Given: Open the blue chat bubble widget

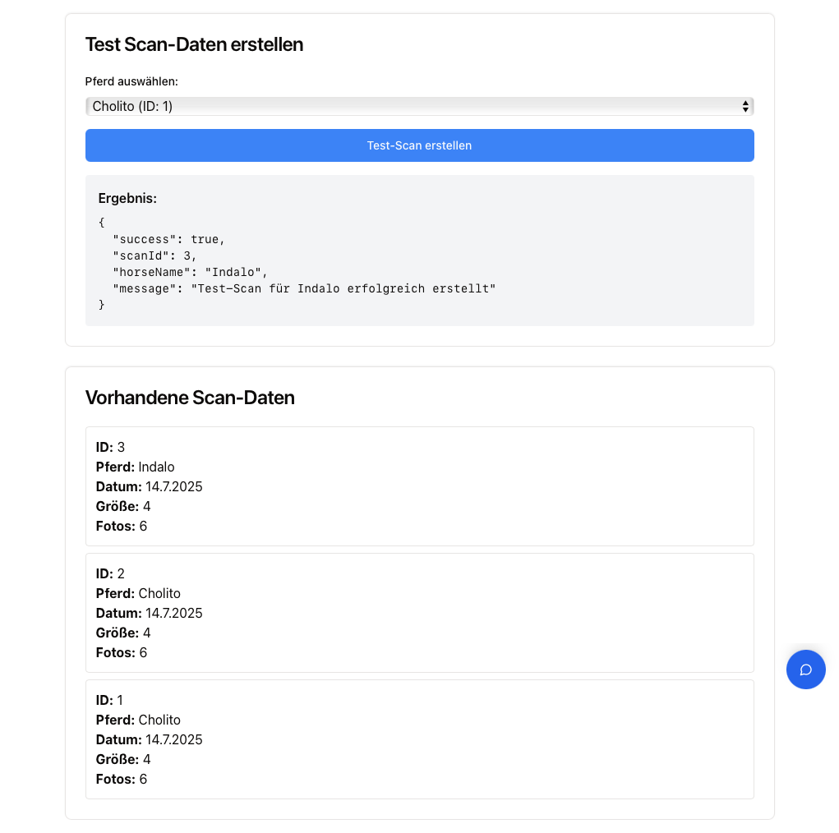Looking at the screenshot, I should coord(805,670).
